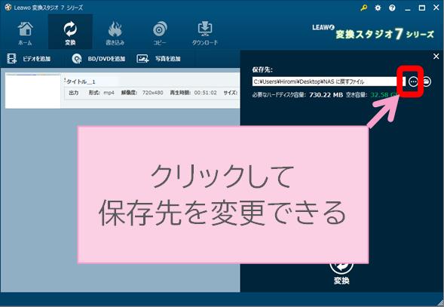
Task: Click the LEAWO 変換スタジオ7 logo
Action: coord(373,32)
